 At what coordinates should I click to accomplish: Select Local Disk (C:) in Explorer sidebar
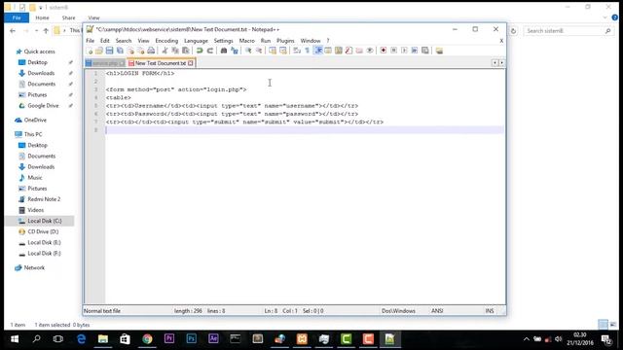(x=44, y=221)
